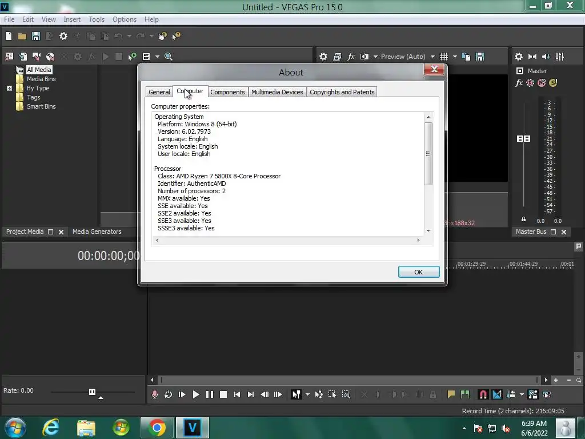The height and width of the screenshot is (439, 585).
Task: Solo the Master bus
Action: 553,83
